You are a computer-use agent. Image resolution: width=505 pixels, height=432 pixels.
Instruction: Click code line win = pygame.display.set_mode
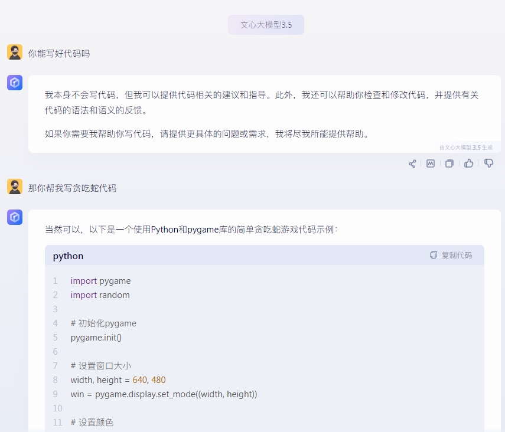coord(164,394)
